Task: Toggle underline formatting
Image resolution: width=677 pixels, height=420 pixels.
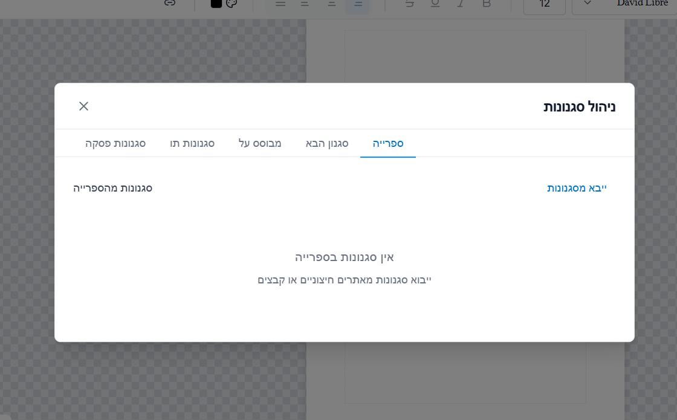Action: (x=435, y=4)
